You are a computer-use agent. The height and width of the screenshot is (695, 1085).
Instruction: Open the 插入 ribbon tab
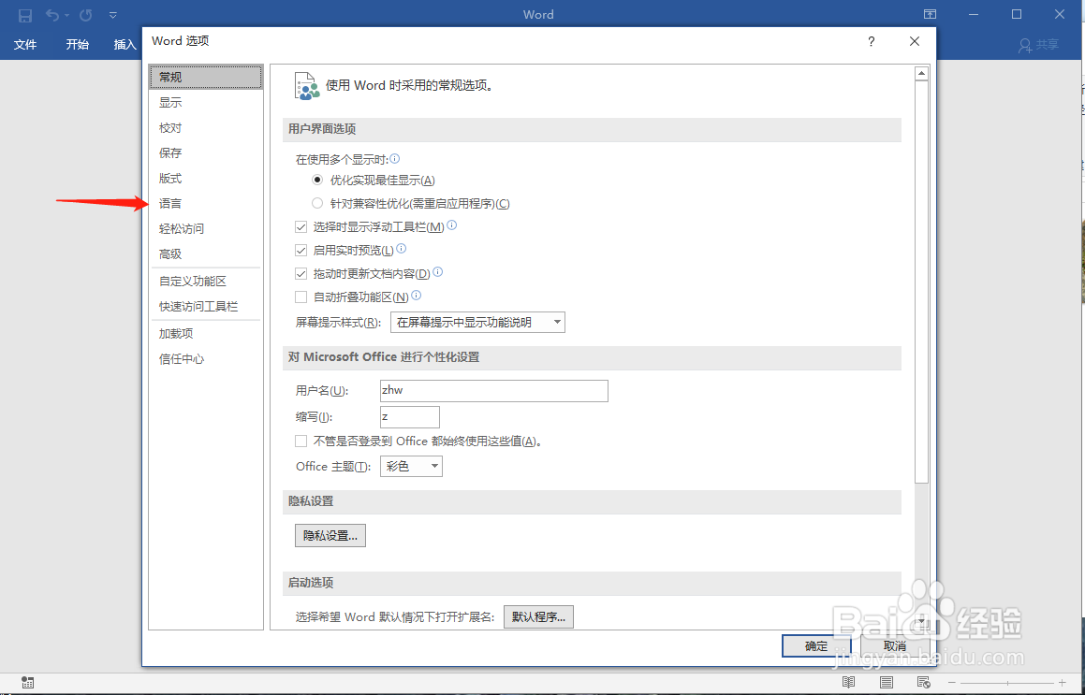(x=125, y=45)
